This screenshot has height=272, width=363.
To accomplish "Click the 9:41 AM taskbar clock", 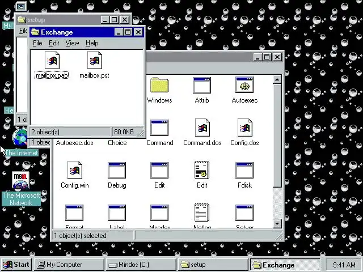I will 344,265.
